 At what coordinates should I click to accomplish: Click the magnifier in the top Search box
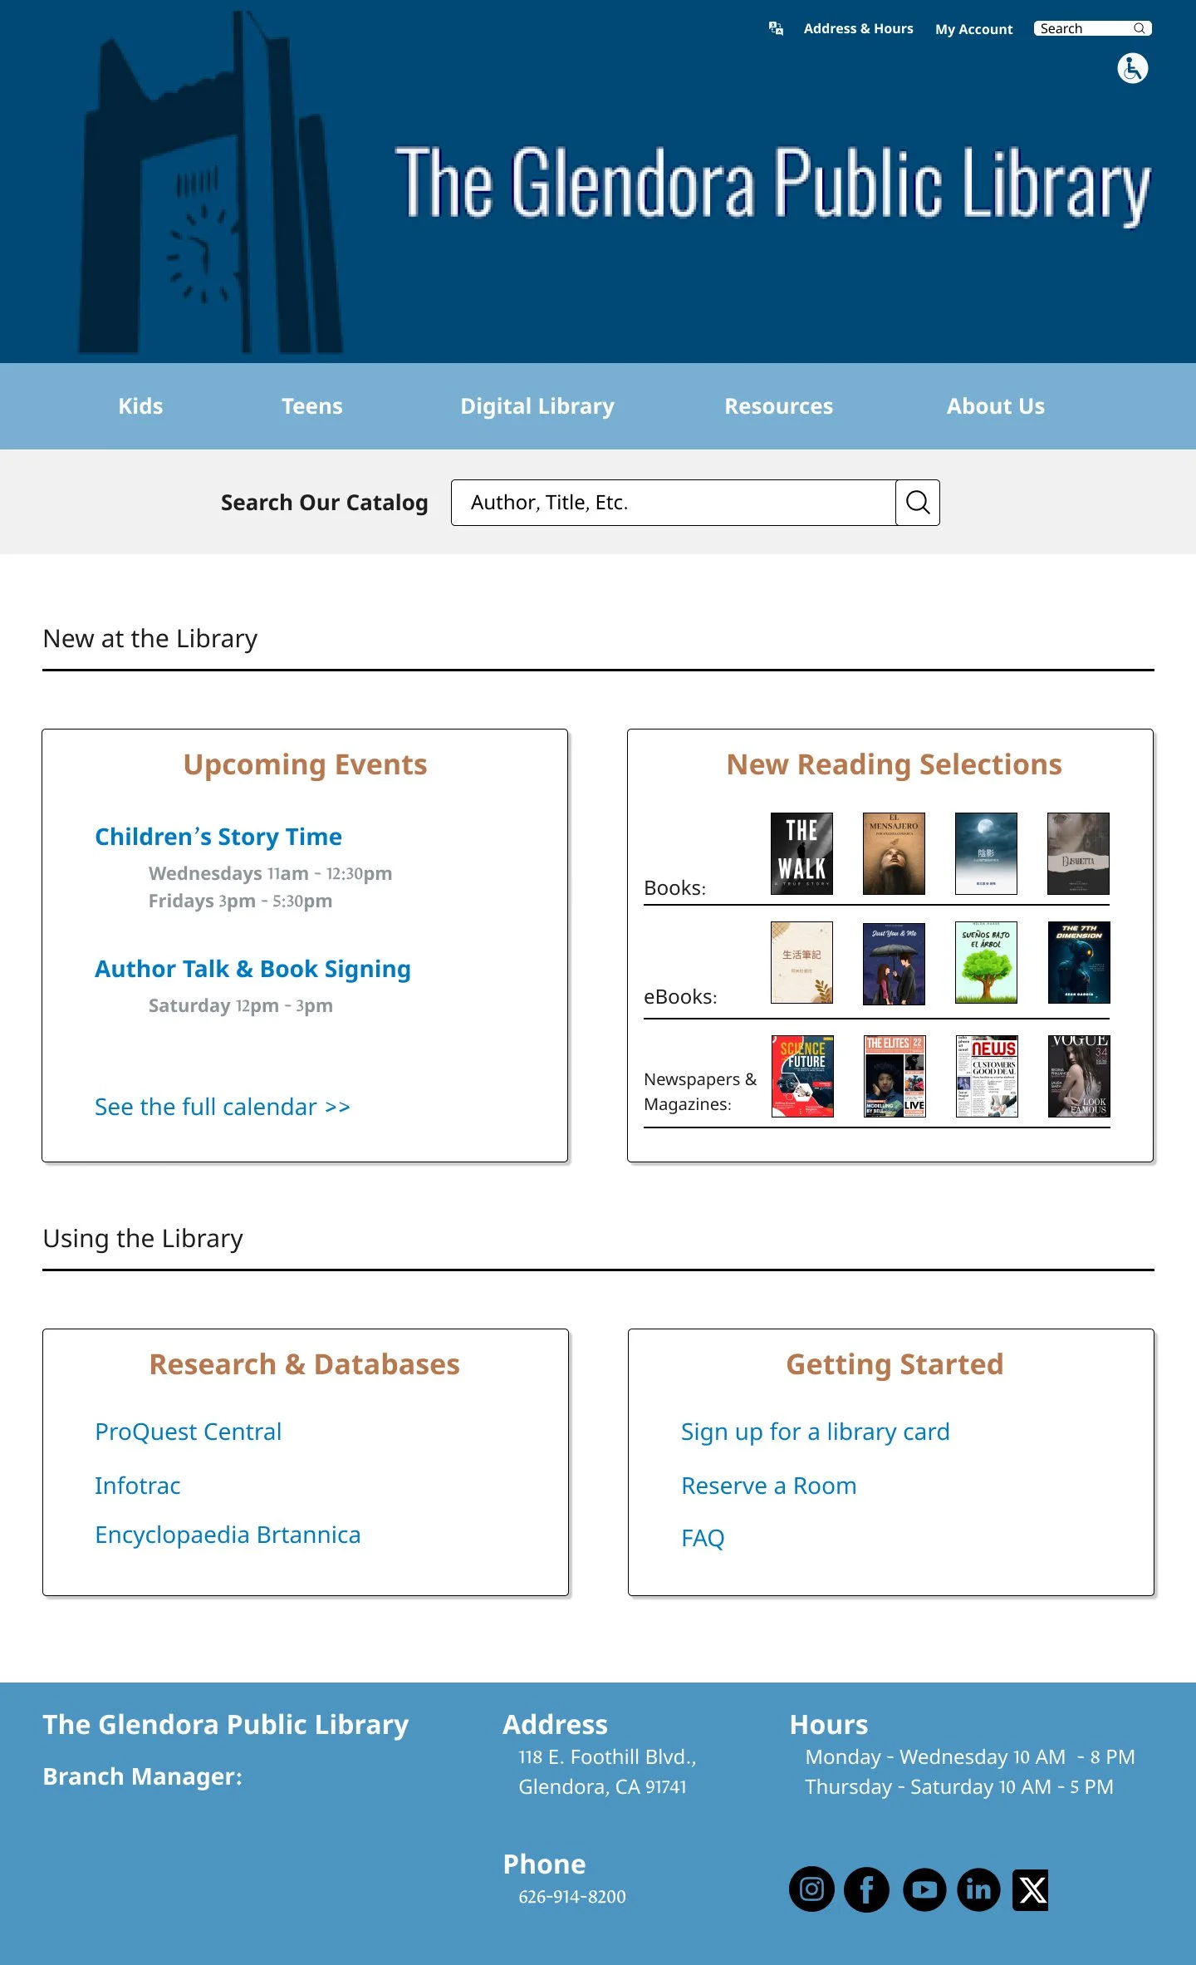pyautogui.click(x=1139, y=28)
